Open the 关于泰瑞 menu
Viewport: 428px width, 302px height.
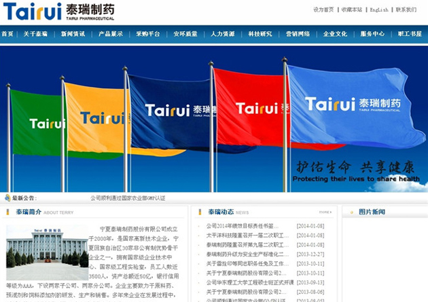tap(35, 34)
